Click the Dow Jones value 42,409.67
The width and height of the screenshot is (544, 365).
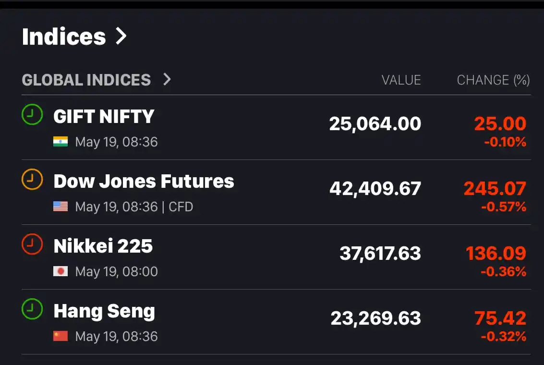[x=375, y=189]
